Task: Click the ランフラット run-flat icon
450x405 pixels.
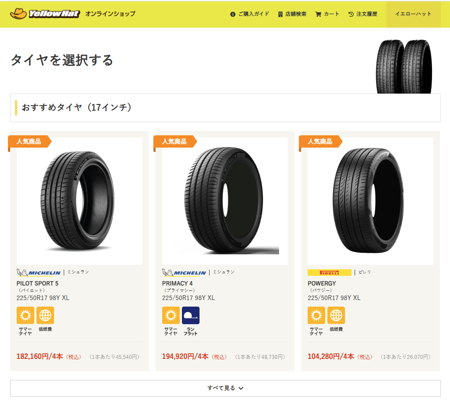Action: coord(191,315)
